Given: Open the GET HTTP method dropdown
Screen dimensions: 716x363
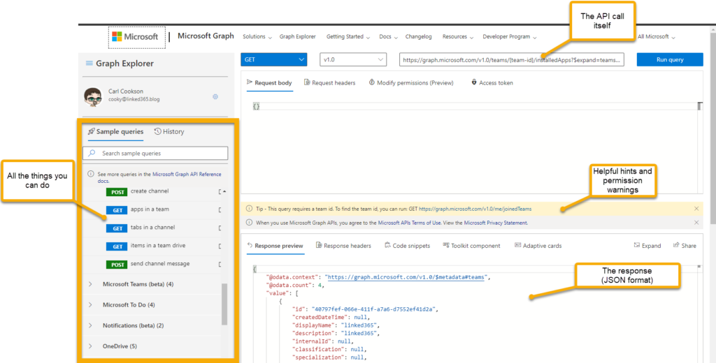Looking at the screenshot, I should click(x=274, y=60).
